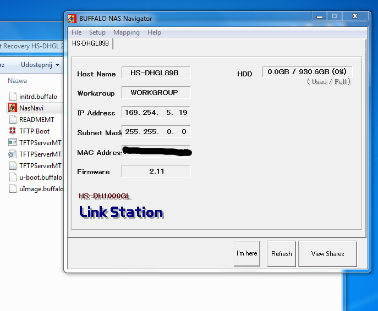Image resolution: width=378 pixels, height=311 pixels.
Task: Click the View Shares button
Action: click(327, 254)
